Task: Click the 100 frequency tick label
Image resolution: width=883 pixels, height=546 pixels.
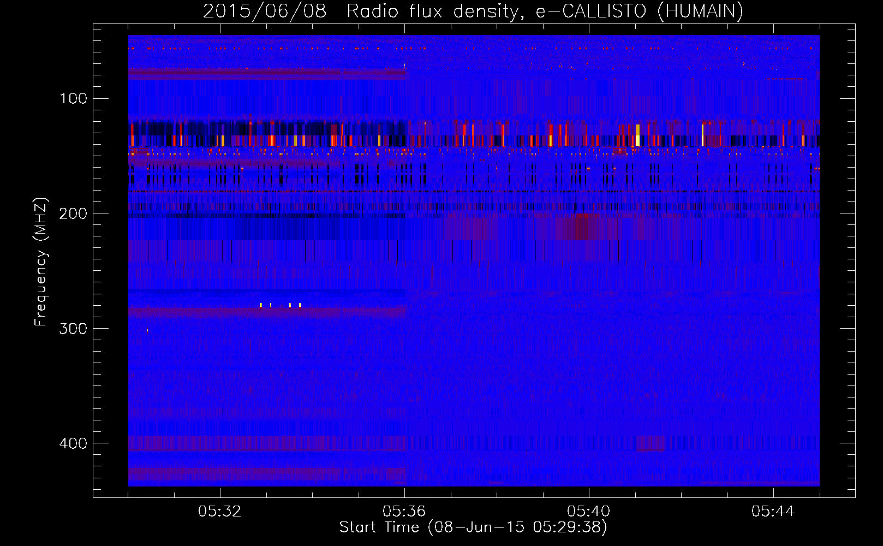Action: tap(74, 99)
